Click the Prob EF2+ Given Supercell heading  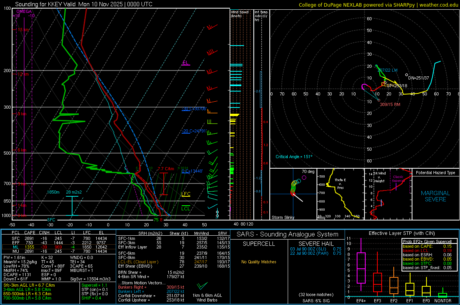tap(427, 242)
